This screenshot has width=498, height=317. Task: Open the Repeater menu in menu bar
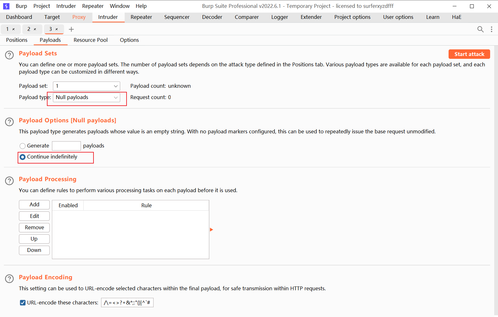[93, 6]
